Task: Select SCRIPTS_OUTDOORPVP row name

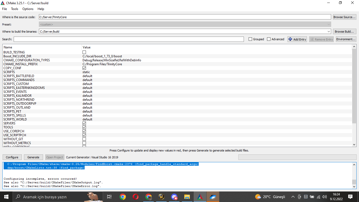Action: tap(20, 104)
